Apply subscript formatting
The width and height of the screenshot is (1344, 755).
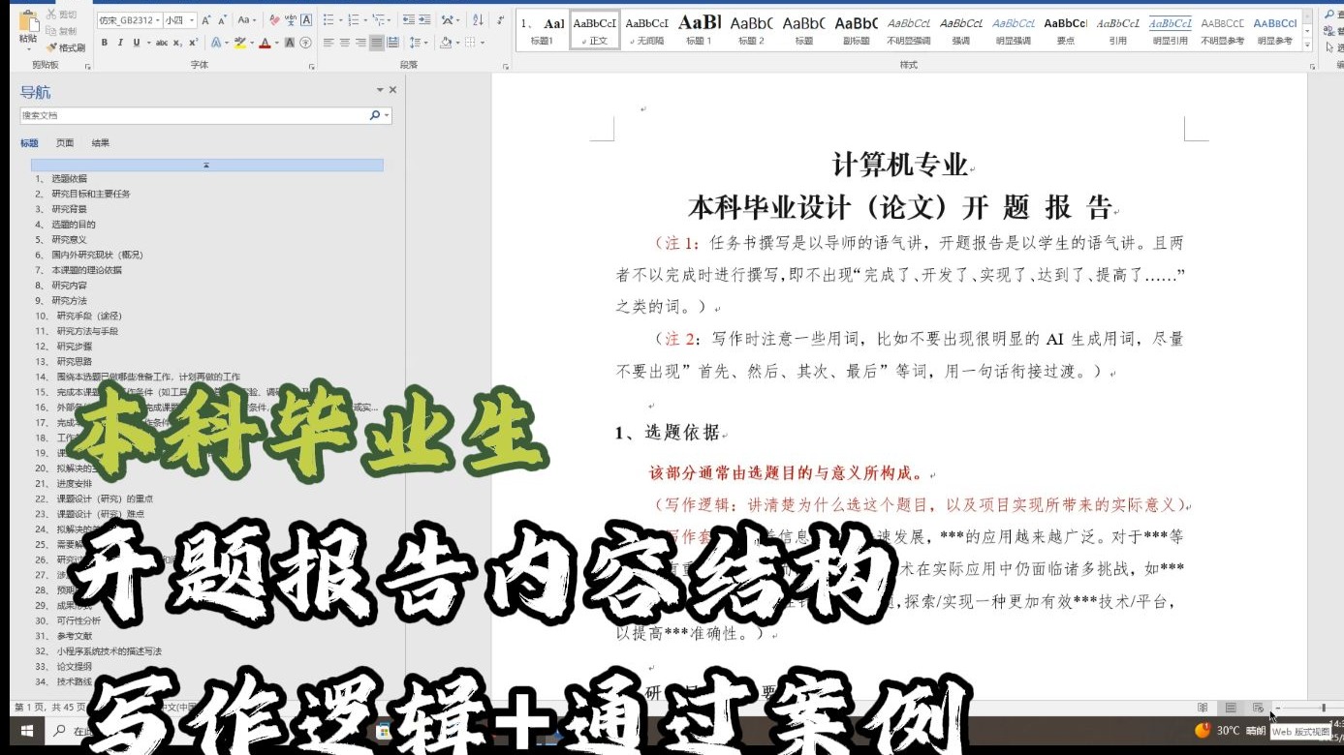coord(178,43)
